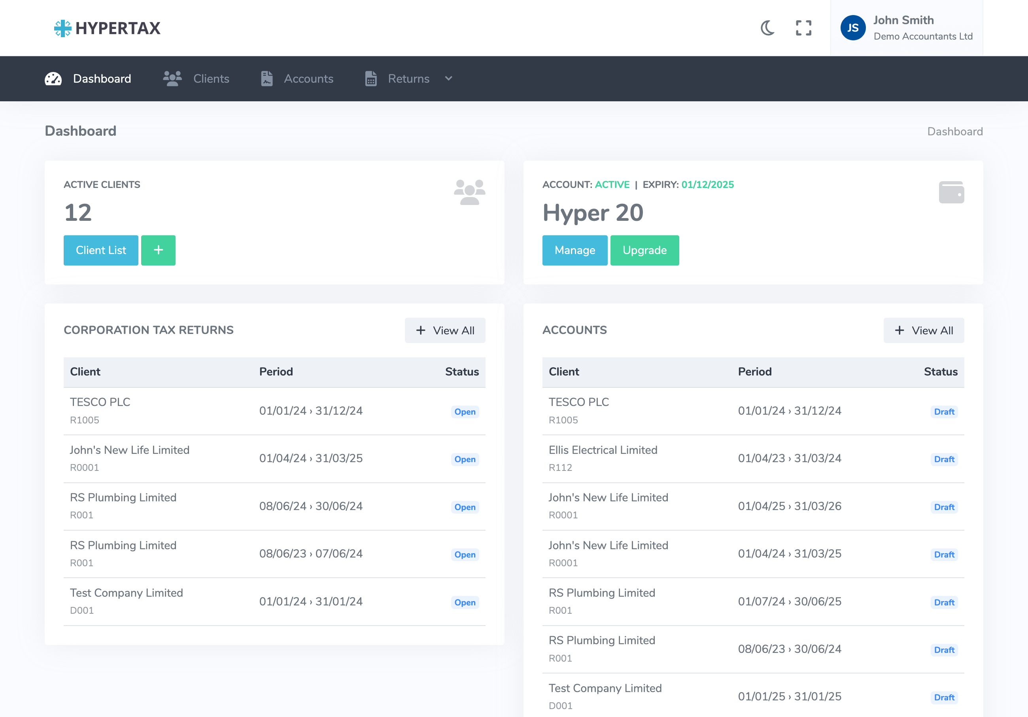Toggle dark mode with the moon icon

767,28
